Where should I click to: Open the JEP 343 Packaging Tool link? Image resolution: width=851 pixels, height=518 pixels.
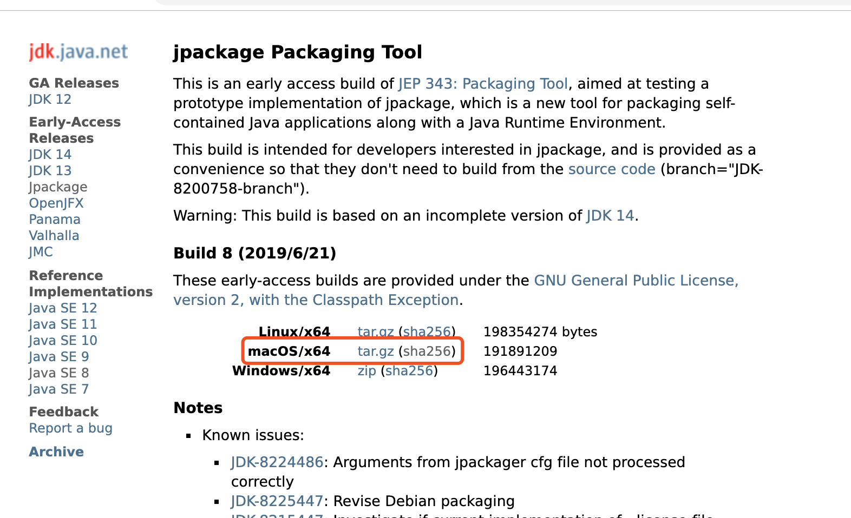pyautogui.click(x=482, y=84)
